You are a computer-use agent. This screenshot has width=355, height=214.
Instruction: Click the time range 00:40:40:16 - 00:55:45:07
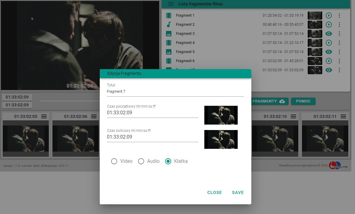click(283, 25)
